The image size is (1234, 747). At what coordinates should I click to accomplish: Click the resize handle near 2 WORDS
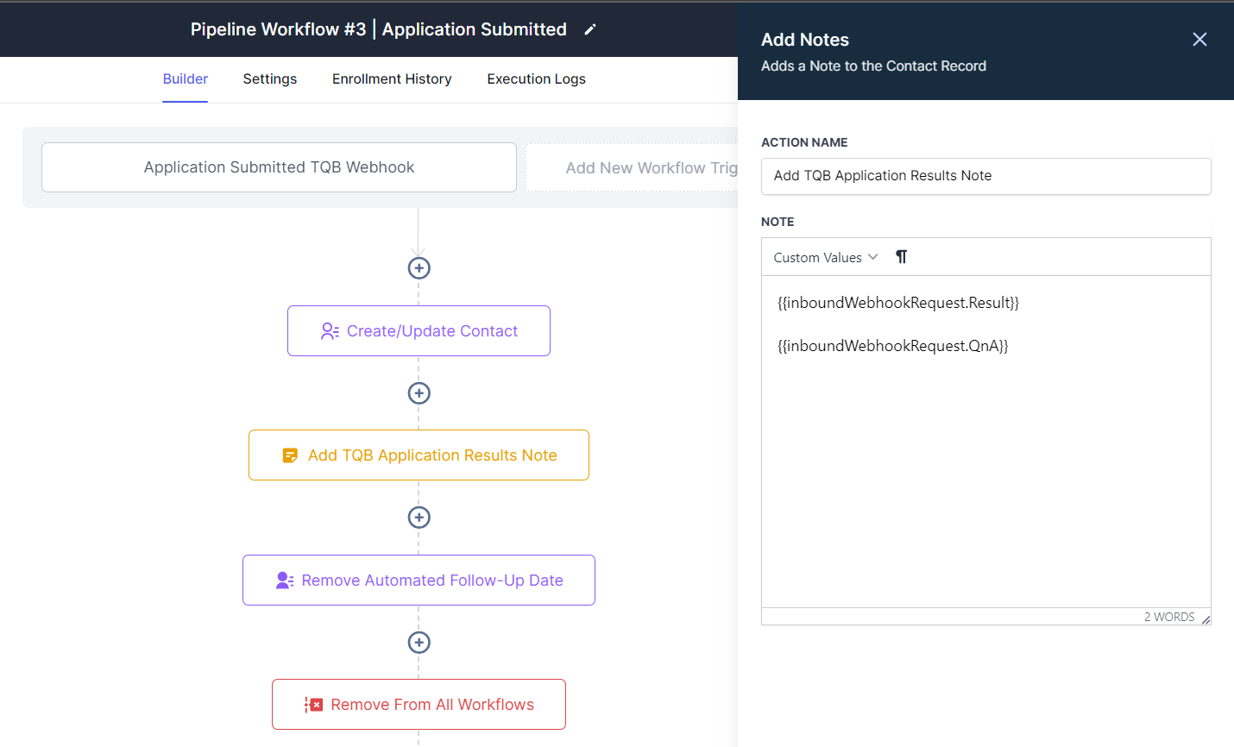[1206, 618]
